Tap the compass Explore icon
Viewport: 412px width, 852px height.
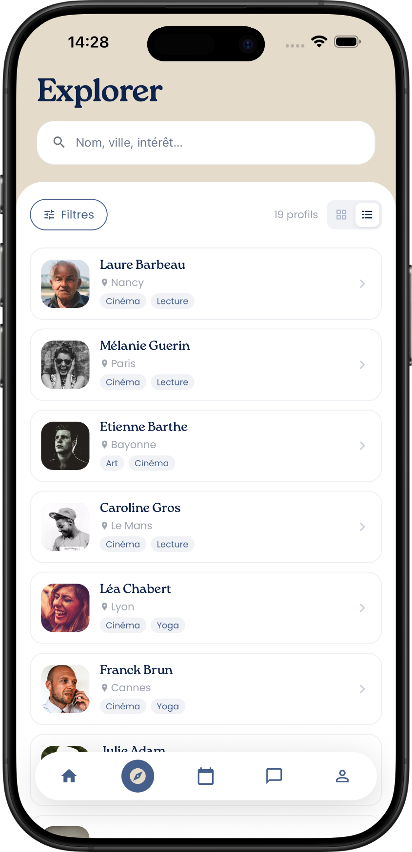click(137, 776)
